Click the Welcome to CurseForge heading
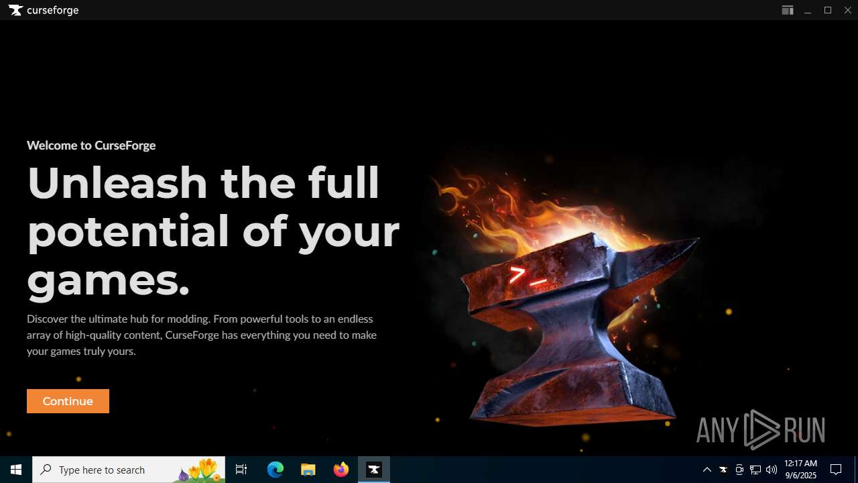858x483 pixels. point(91,146)
